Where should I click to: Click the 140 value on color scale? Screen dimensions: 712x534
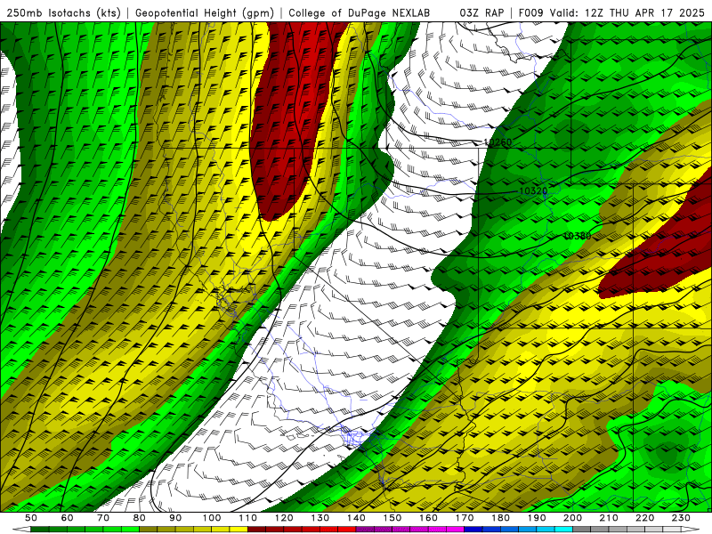pos(356,518)
